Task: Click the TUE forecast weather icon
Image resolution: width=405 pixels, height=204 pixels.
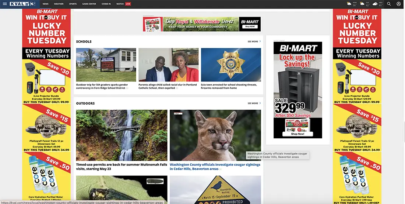Action: click(362, 4)
